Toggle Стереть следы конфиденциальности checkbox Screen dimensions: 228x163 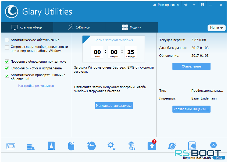pyautogui.click(x=7, y=48)
